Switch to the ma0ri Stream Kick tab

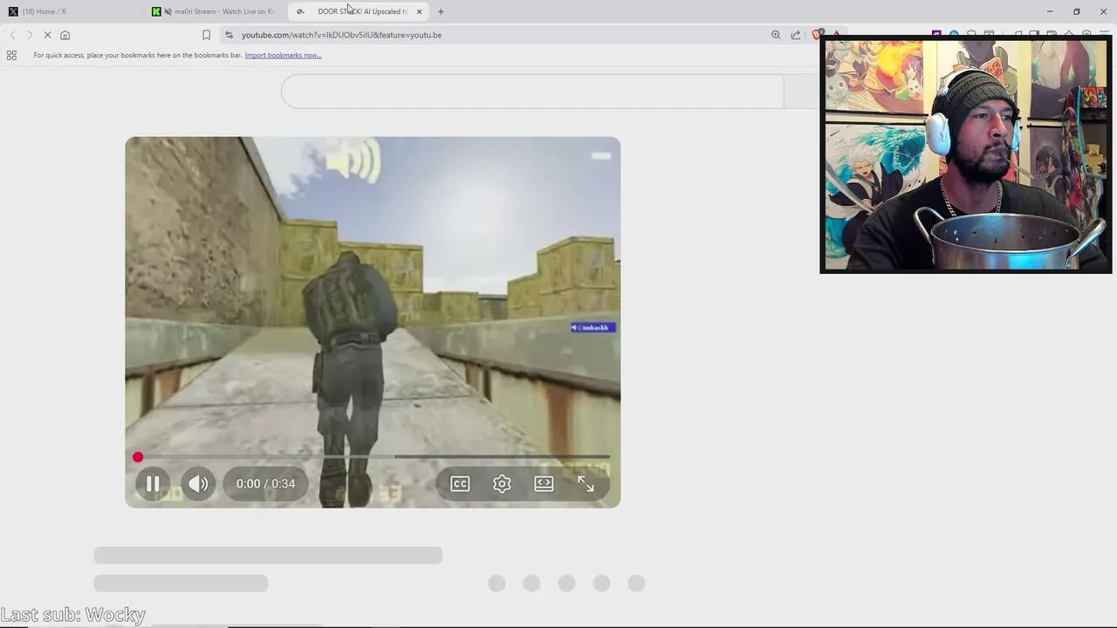coord(216,11)
